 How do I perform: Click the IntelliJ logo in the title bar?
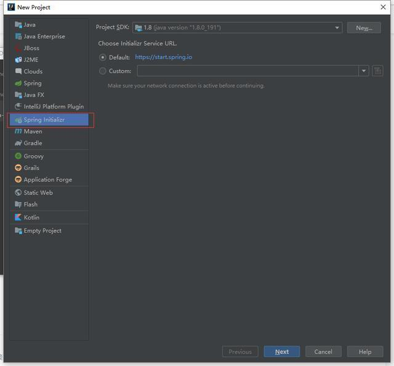click(x=11, y=7)
